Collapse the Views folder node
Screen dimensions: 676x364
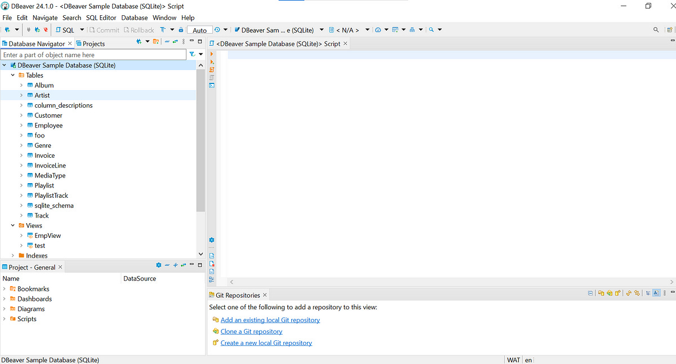tap(13, 225)
